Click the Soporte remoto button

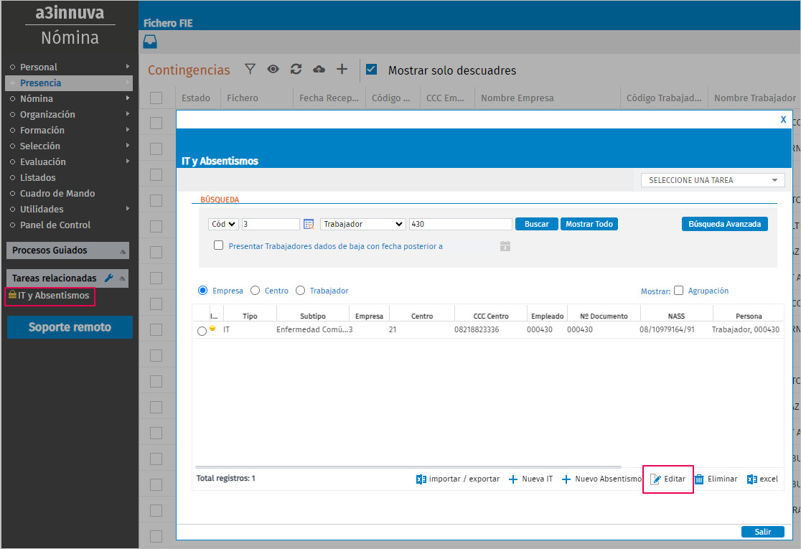point(70,327)
